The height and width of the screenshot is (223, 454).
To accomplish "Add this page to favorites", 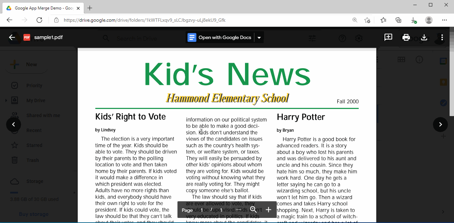I will [367, 20].
